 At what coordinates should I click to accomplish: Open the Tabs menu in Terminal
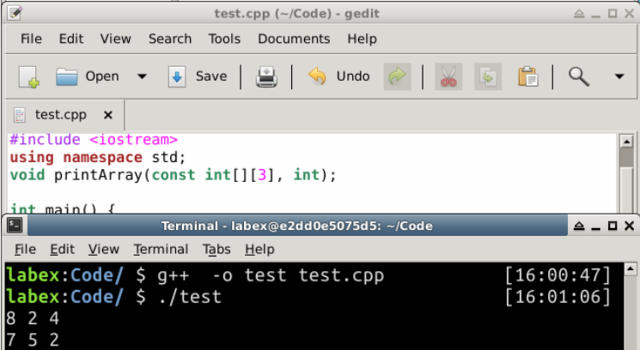click(x=216, y=250)
